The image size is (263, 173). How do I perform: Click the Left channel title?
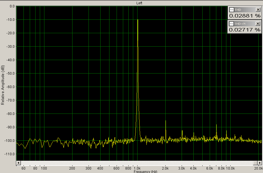point(139,3)
